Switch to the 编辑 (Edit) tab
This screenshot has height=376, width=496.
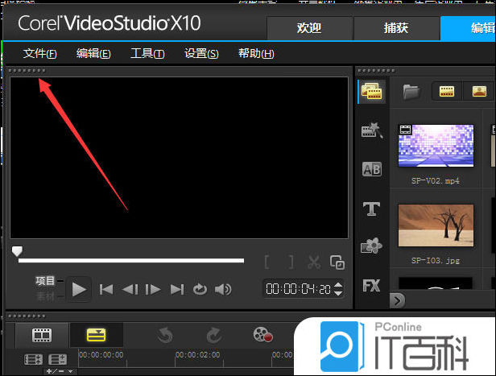pos(469,28)
